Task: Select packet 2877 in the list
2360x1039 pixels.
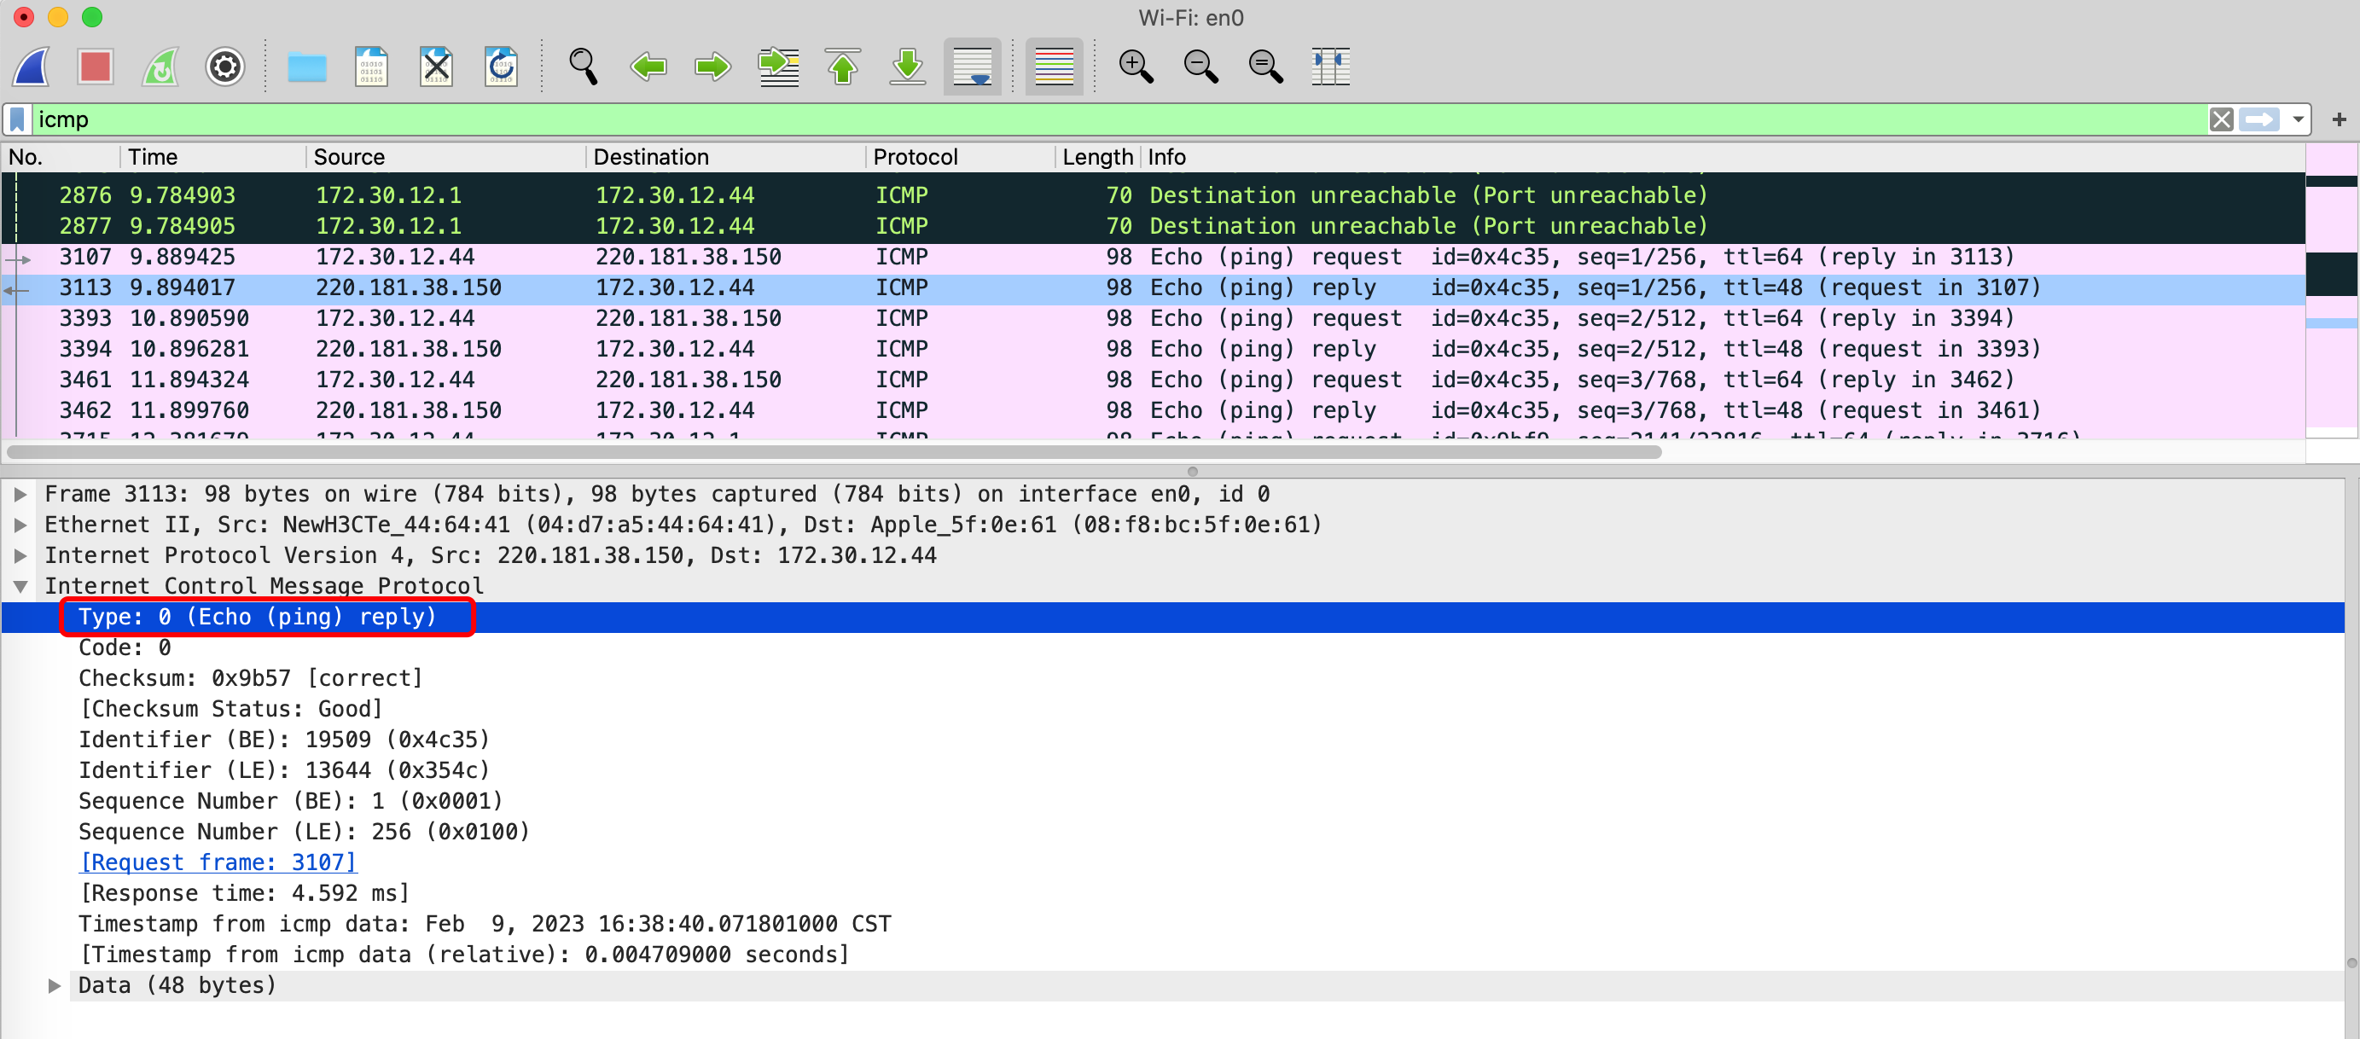Action: [1153, 226]
